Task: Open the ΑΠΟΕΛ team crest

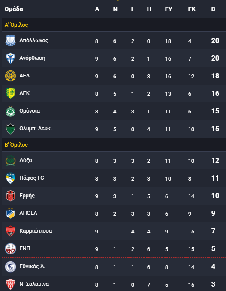Action: pyautogui.click(x=10, y=213)
